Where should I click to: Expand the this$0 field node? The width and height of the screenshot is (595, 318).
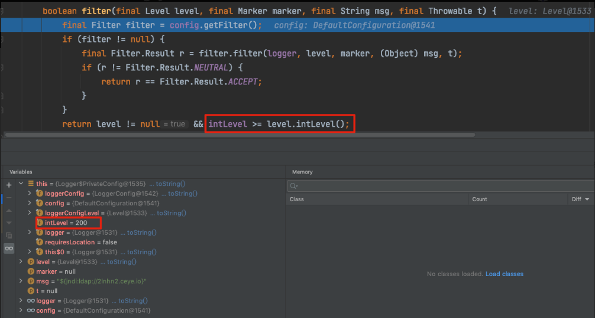[30, 252]
